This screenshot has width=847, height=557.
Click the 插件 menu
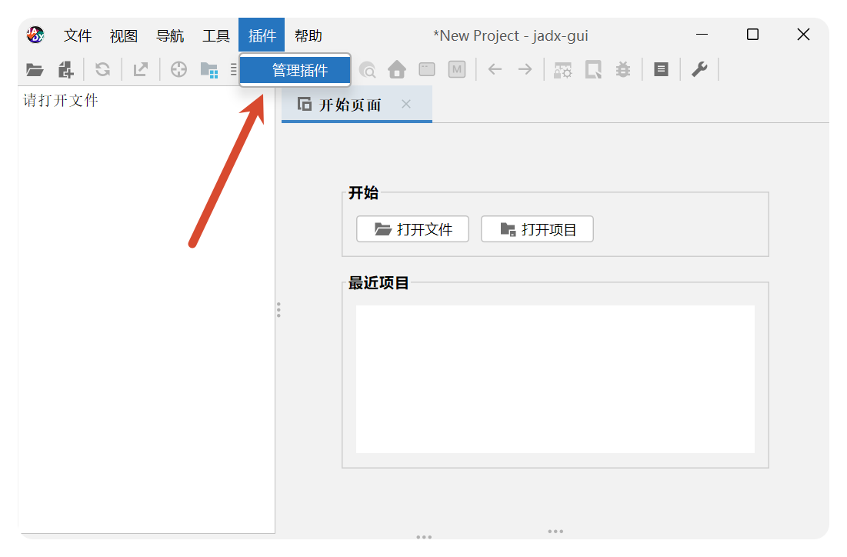(262, 36)
